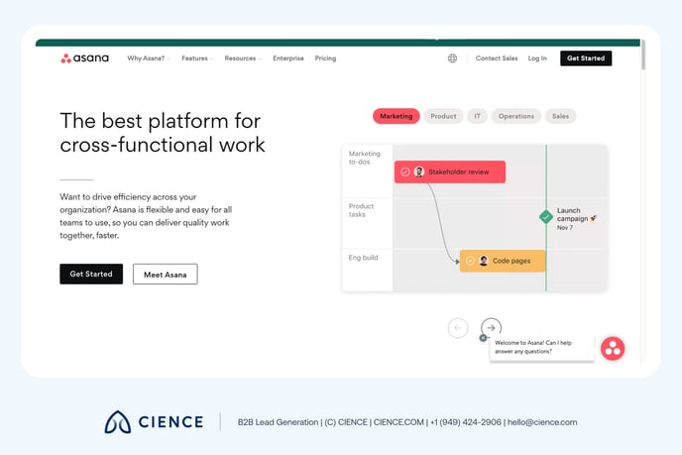Click the Eng build row label
Viewport: 682px width, 455px height.
pos(363,258)
